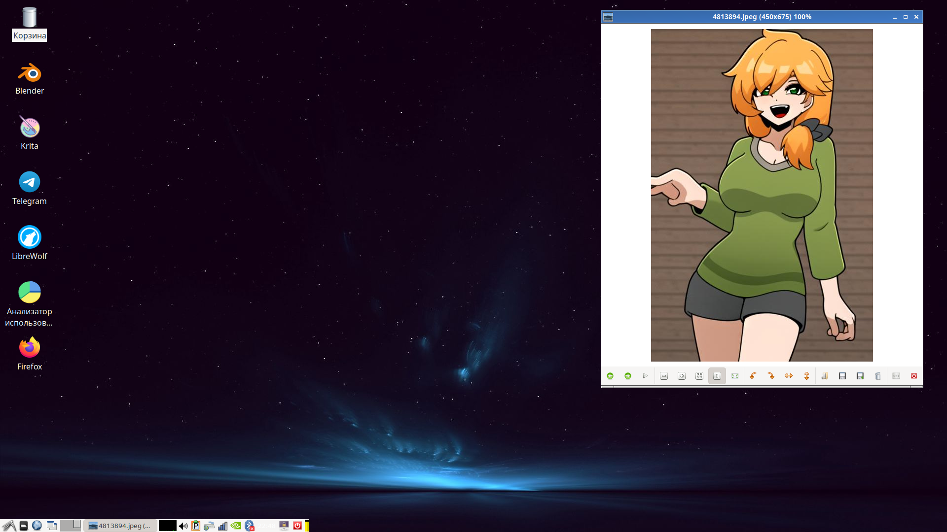Click the displayed 4813894.jpeg image
The height and width of the screenshot is (532, 947).
point(762,195)
